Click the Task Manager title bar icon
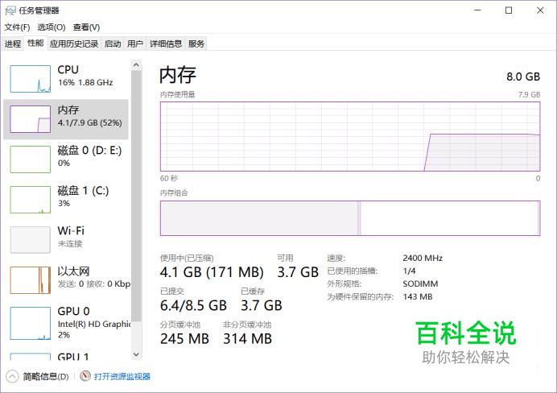 coord(10,10)
